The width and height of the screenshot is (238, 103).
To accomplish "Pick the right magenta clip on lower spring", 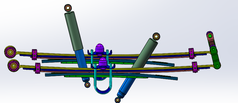I will (195, 67).
